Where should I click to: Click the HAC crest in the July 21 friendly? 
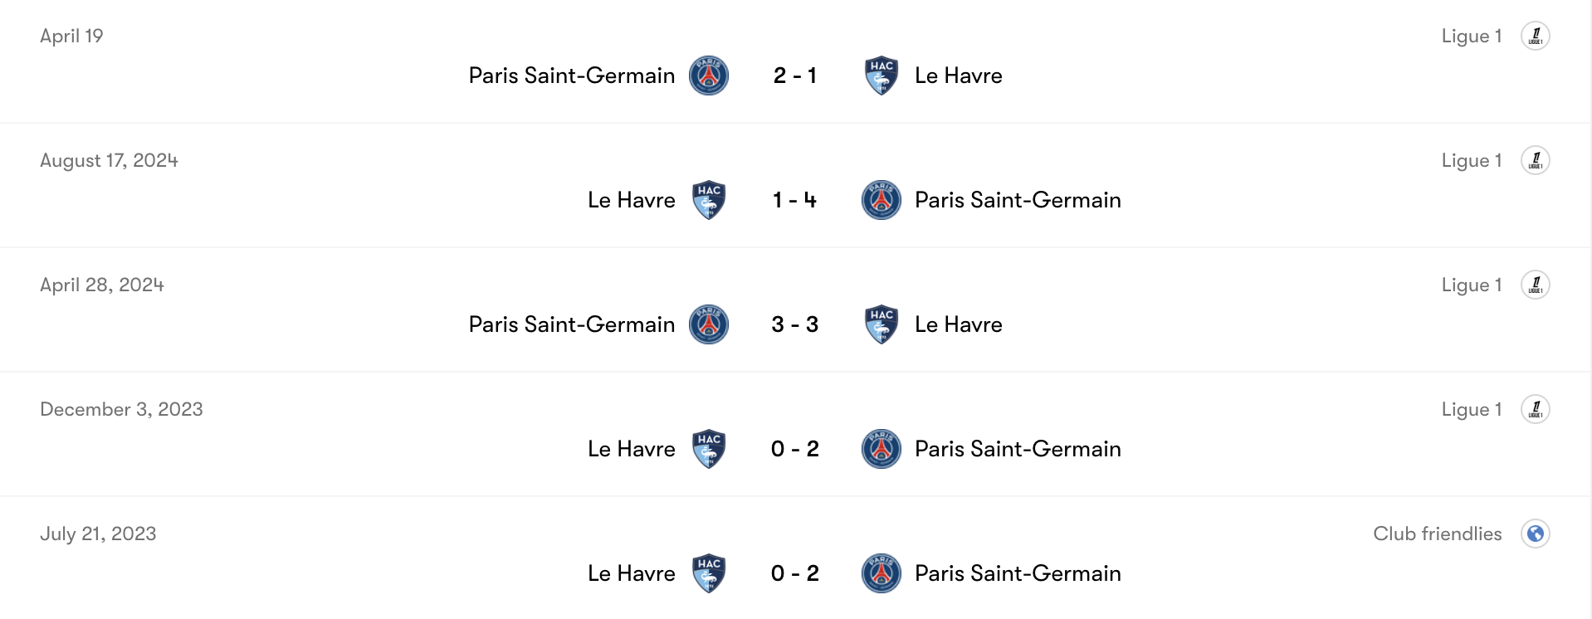(710, 573)
